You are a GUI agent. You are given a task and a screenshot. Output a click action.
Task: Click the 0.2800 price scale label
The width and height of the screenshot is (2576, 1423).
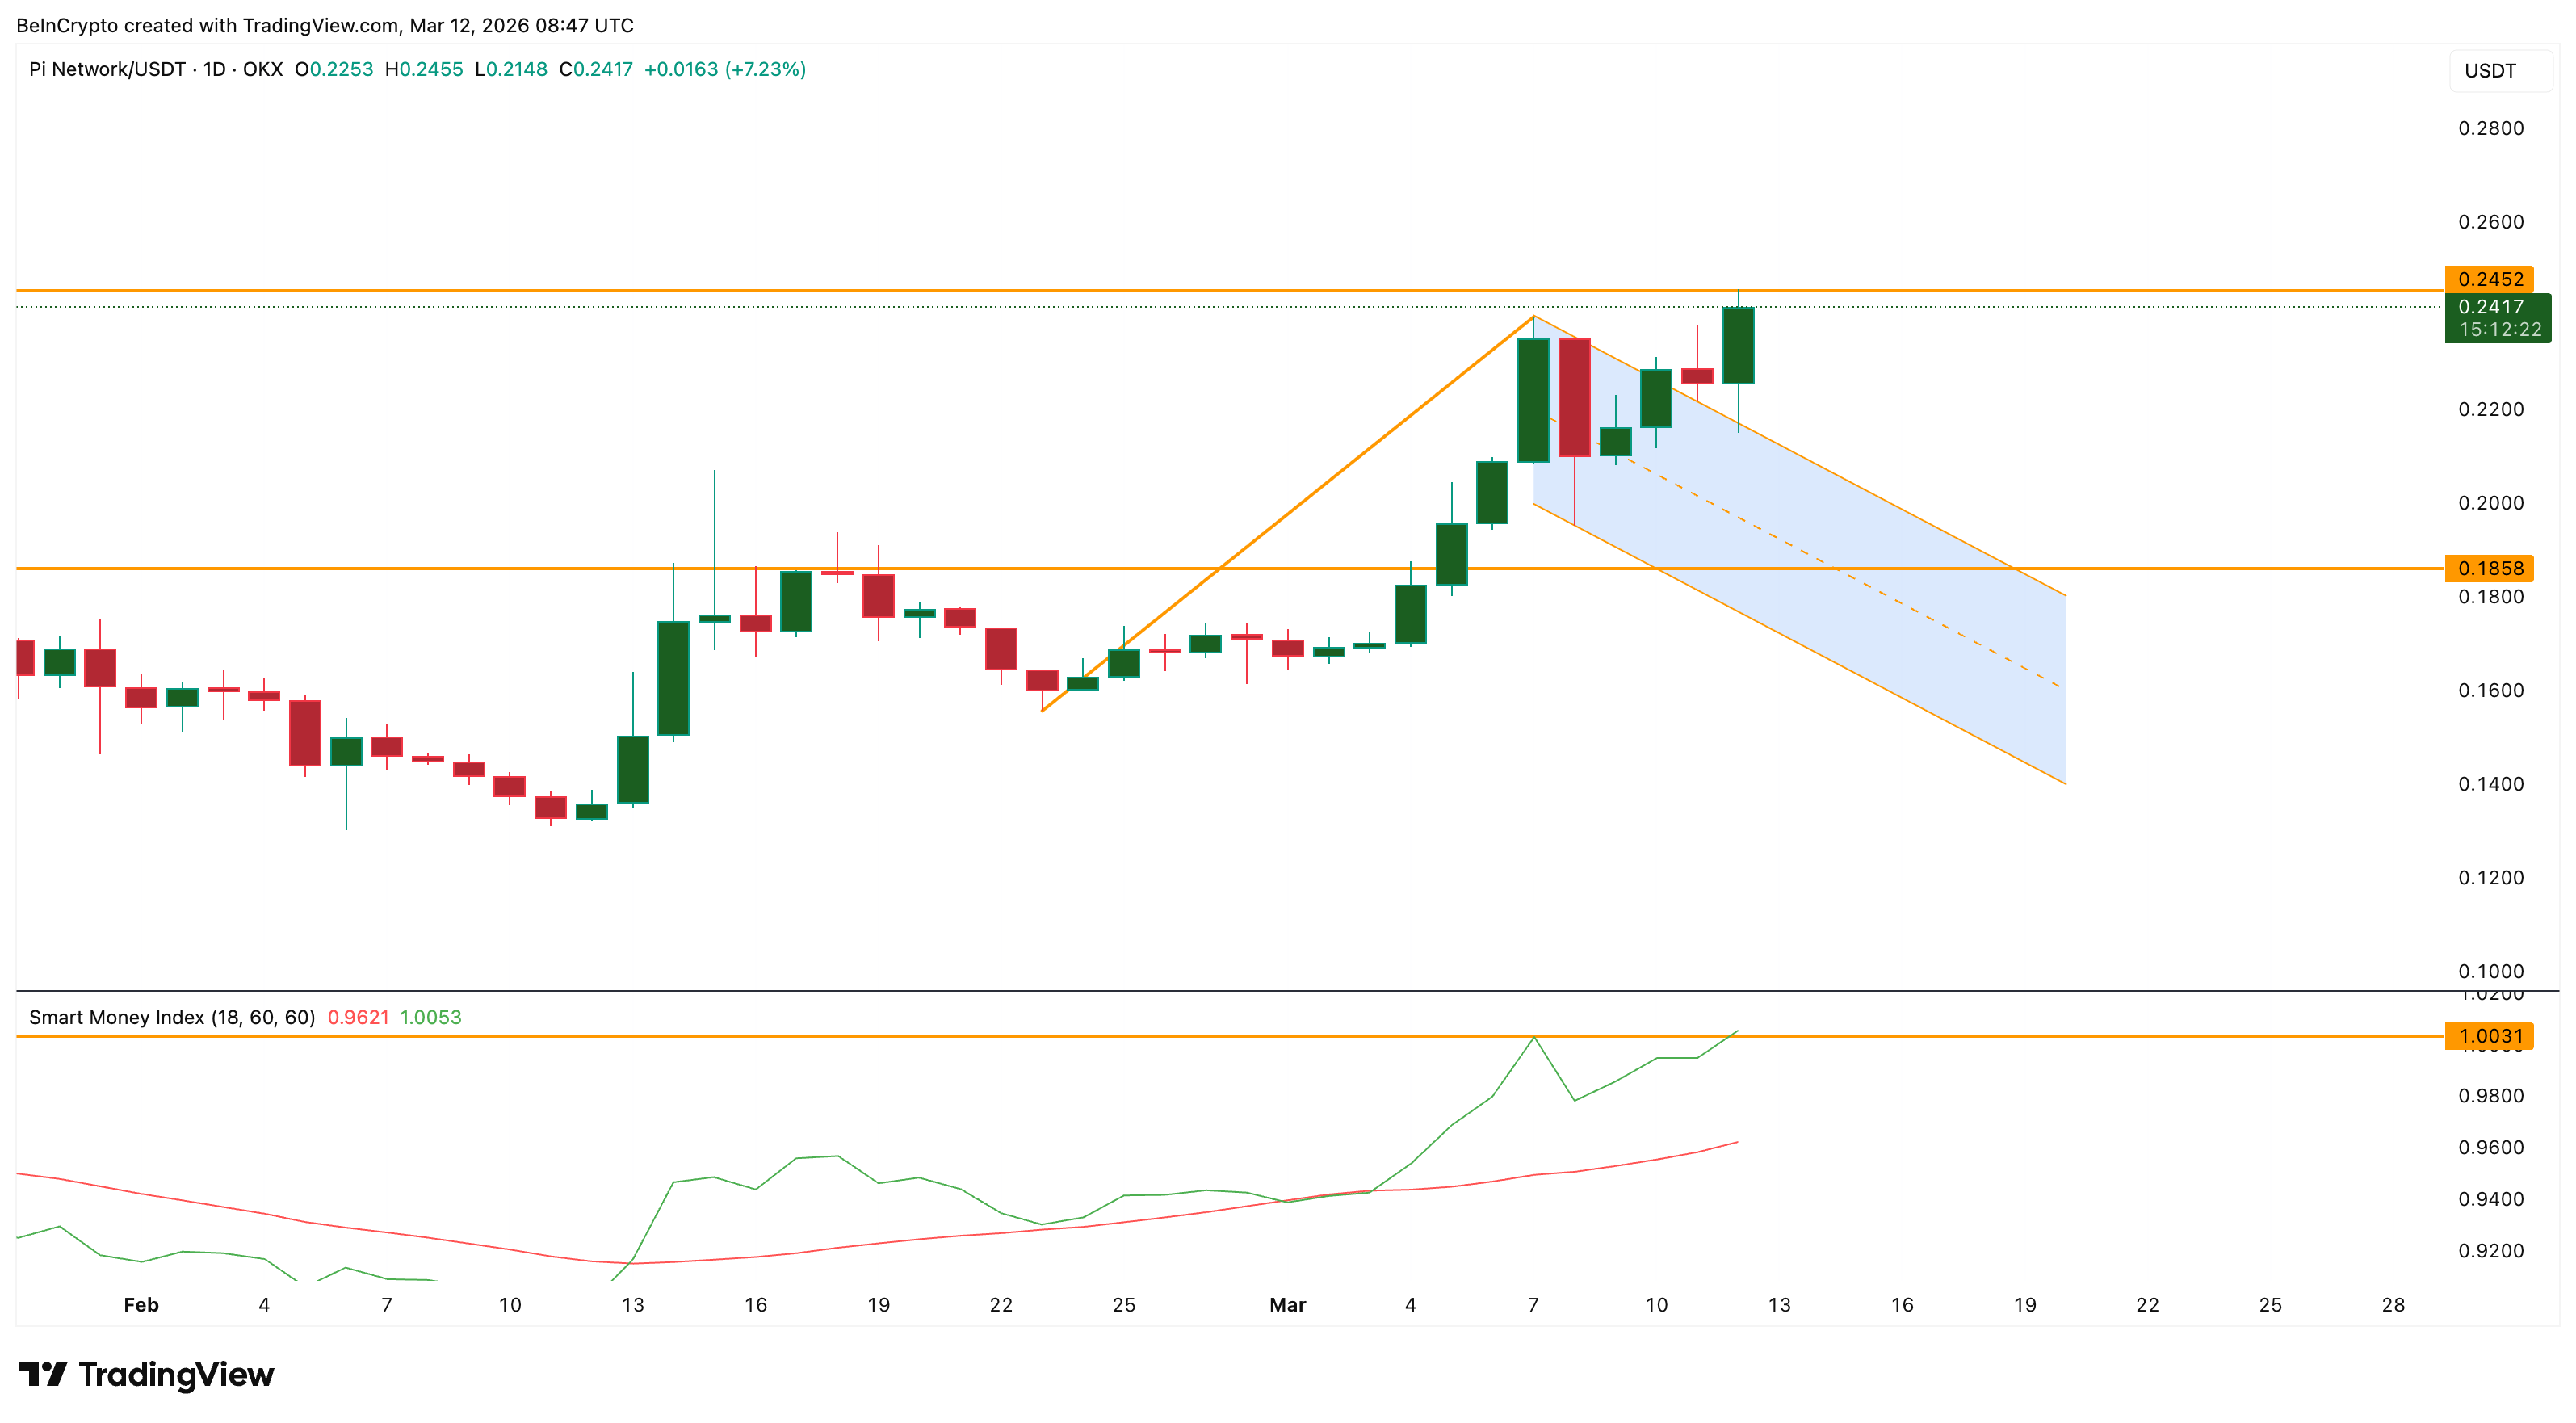(x=2490, y=128)
